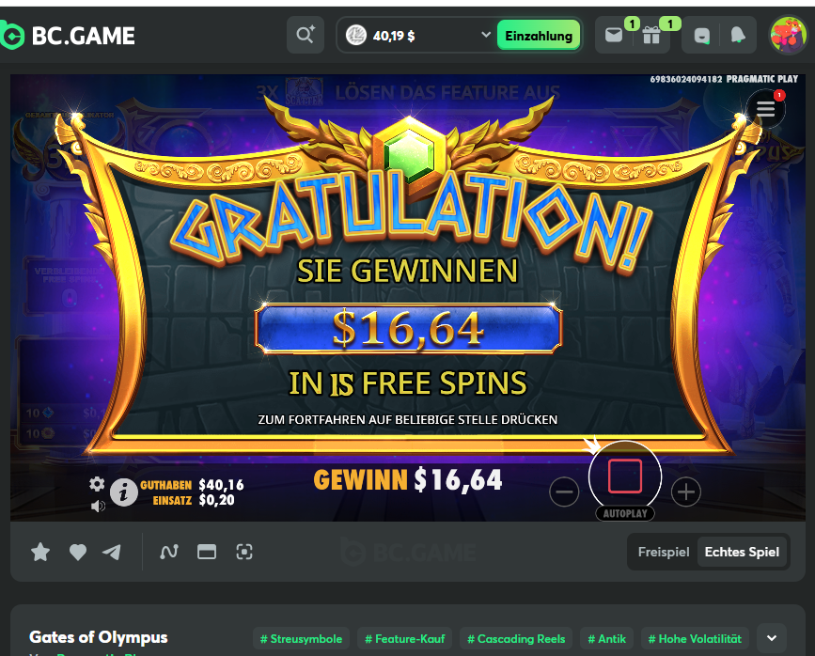Increase the bet with plus button

pyautogui.click(x=686, y=492)
